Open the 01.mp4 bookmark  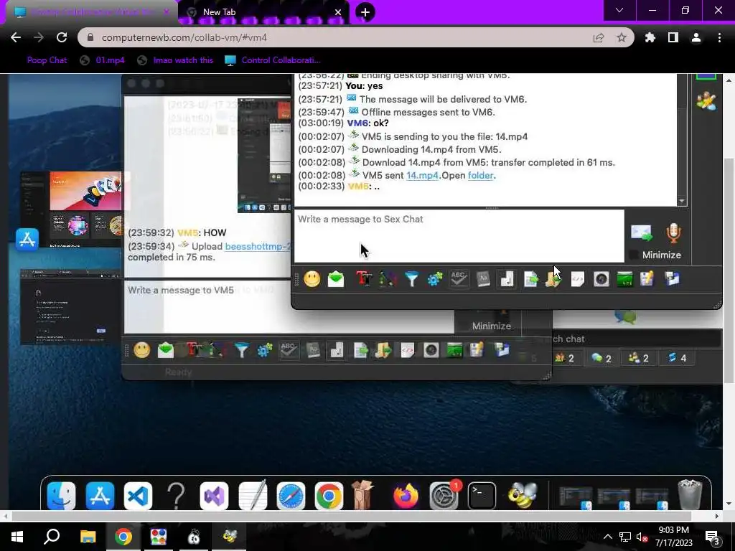point(103,60)
